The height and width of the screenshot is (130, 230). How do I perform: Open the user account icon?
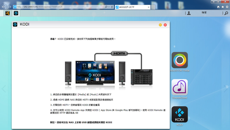[189, 13]
